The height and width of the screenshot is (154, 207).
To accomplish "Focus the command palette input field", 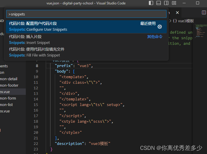I will [x=86, y=14].
